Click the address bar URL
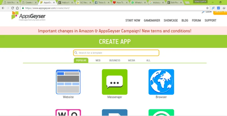Image resolution: width=227 pixels, height=116 pixels. [x=47, y=8]
